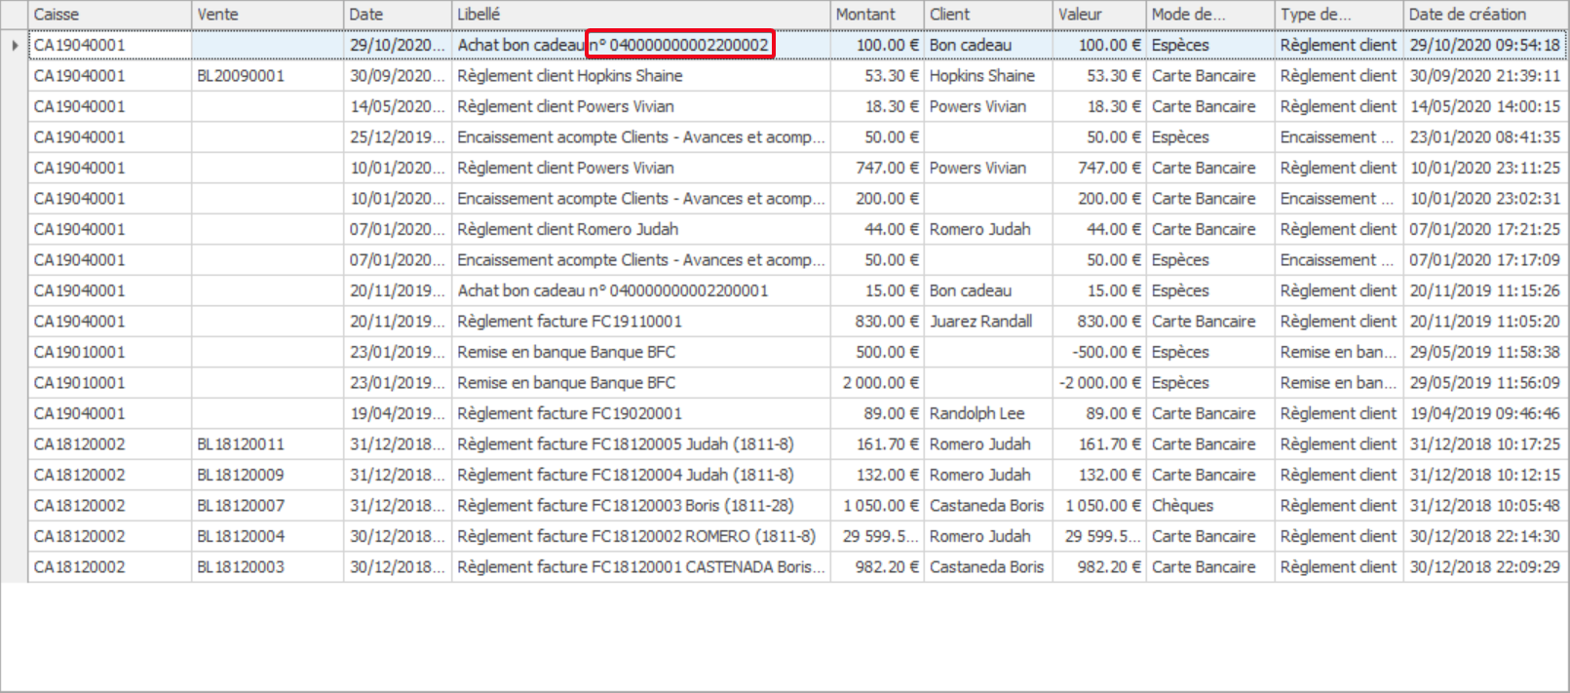Click the Type de... column header
Image resolution: width=1570 pixels, height=693 pixels.
(x=1339, y=15)
